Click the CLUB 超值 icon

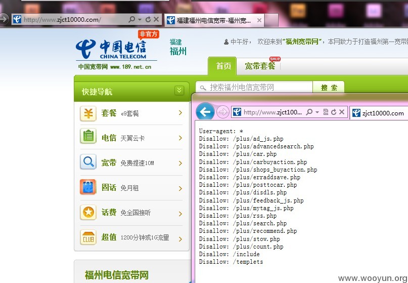click(88, 237)
